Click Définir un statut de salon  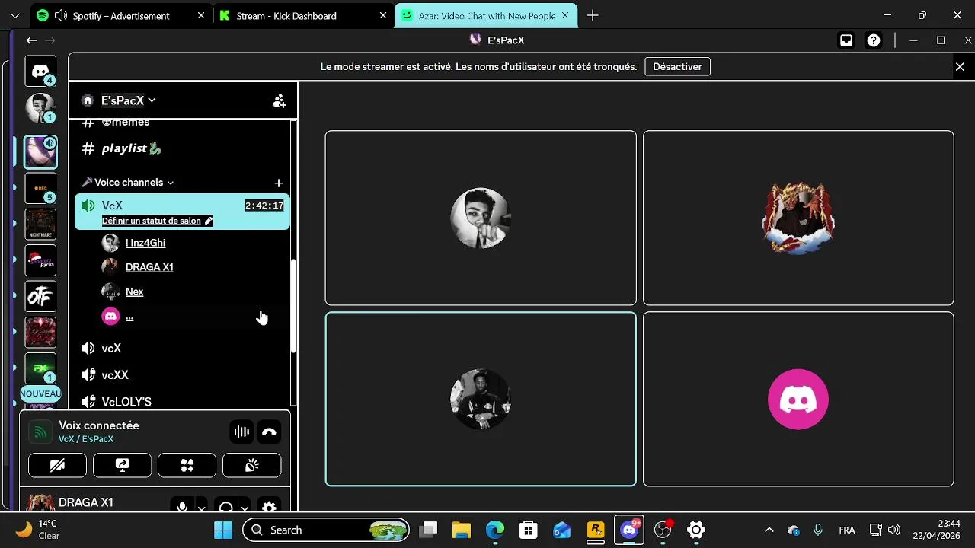[x=157, y=221]
